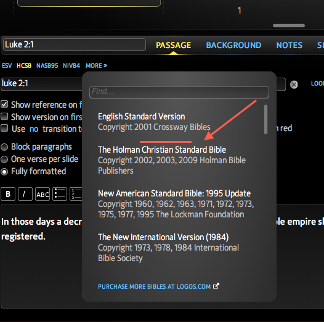Switch to the PASSAGE tab
324x322 pixels.
(x=173, y=45)
